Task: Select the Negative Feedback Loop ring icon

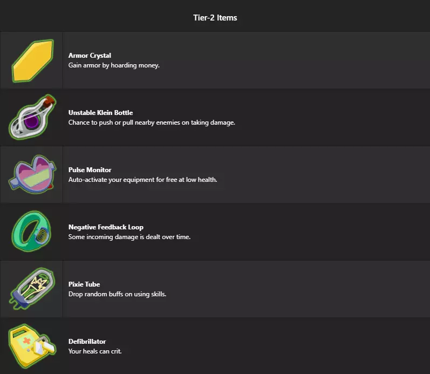Action: coord(32,232)
